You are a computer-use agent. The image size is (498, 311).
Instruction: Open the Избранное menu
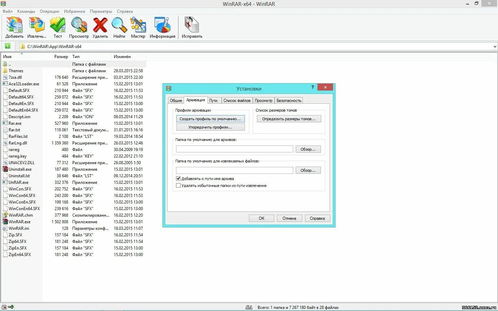click(x=74, y=11)
